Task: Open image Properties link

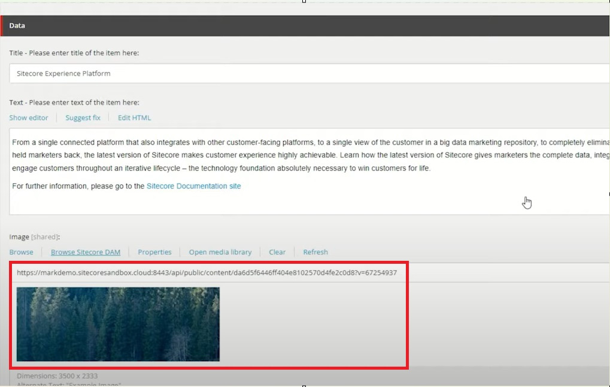Action: pyautogui.click(x=154, y=252)
